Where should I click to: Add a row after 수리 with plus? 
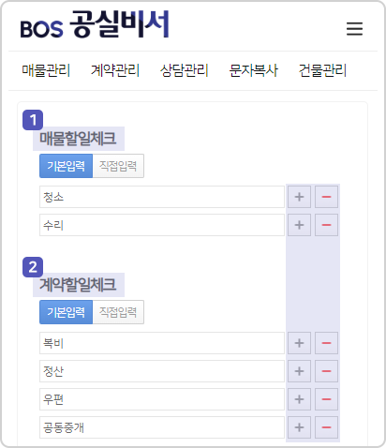click(299, 225)
